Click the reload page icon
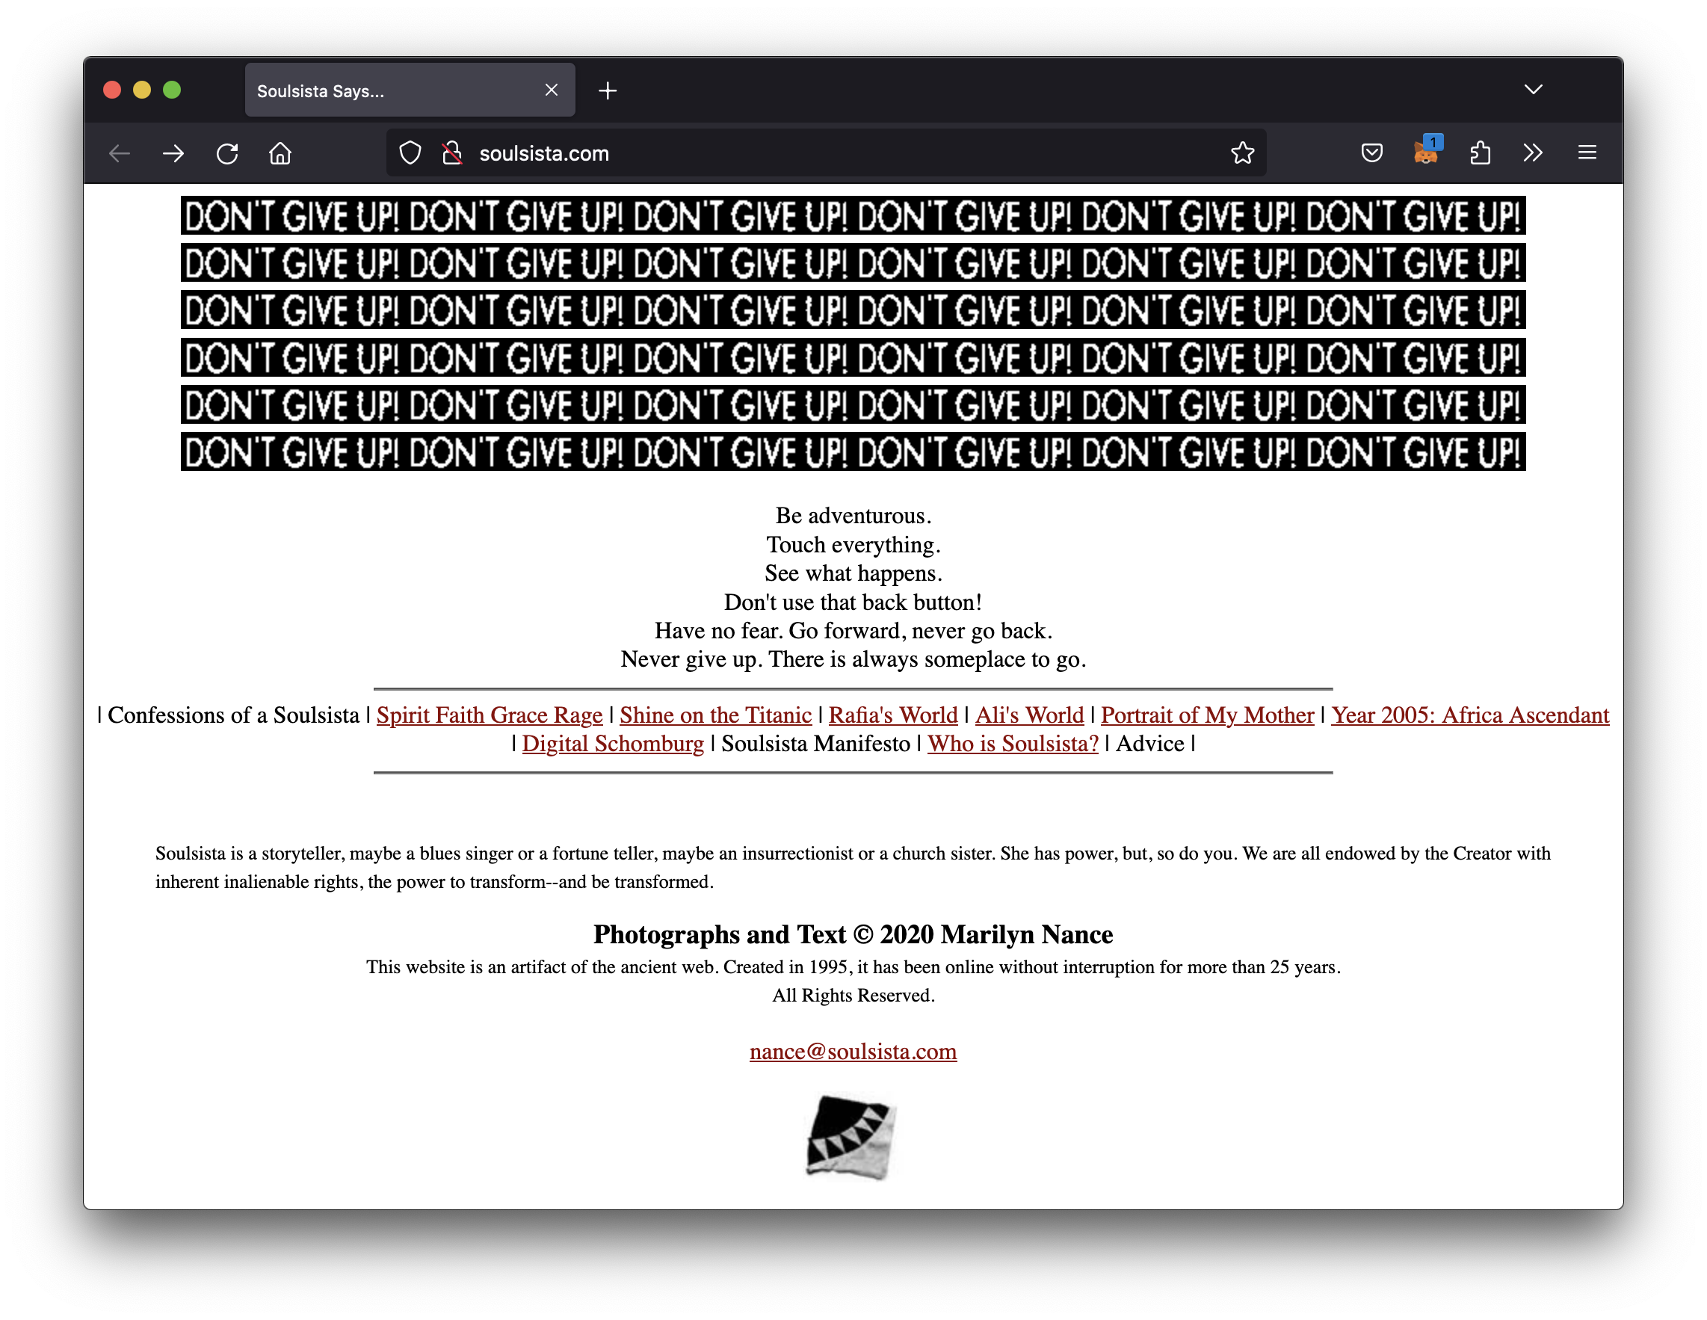This screenshot has width=1707, height=1320. [x=226, y=154]
